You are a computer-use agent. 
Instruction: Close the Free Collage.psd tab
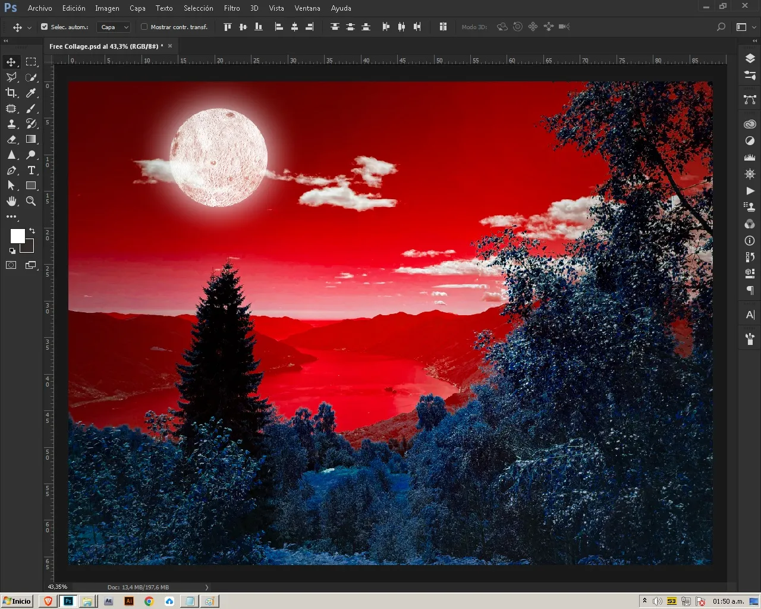(x=170, y=46)
